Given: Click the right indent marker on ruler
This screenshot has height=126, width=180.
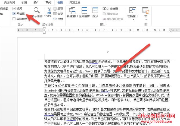Looking at the screenshot, I should [x=169, y=31].
